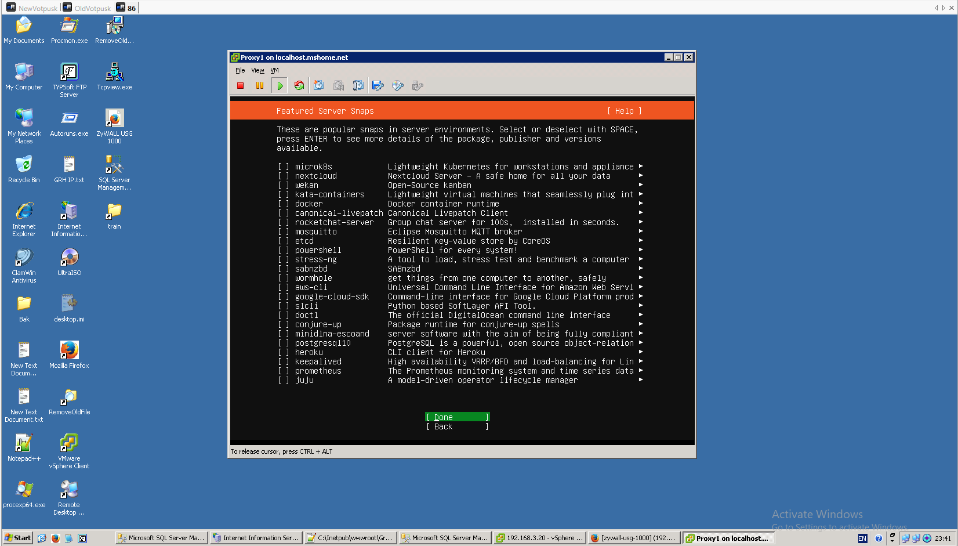Toggle the docker snap checkbox
Image resolution: width=958 pixels, height=546 pixels.
284,204
